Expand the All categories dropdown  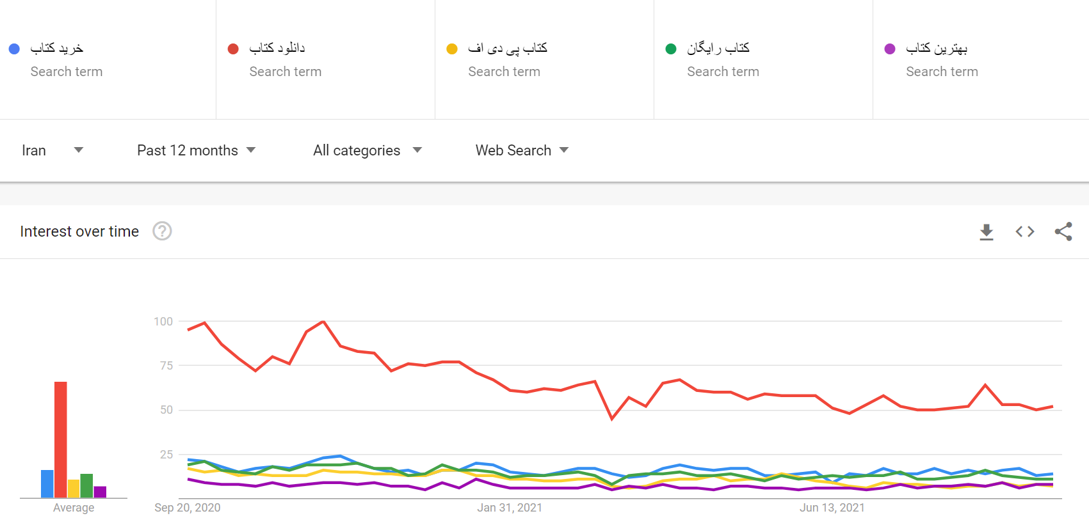pyautogui.click(x=367, y=150)
